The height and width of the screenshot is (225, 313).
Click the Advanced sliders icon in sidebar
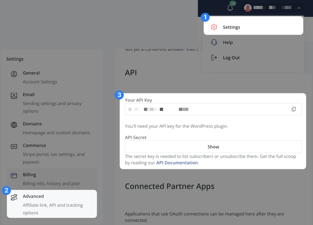(14, 197)
